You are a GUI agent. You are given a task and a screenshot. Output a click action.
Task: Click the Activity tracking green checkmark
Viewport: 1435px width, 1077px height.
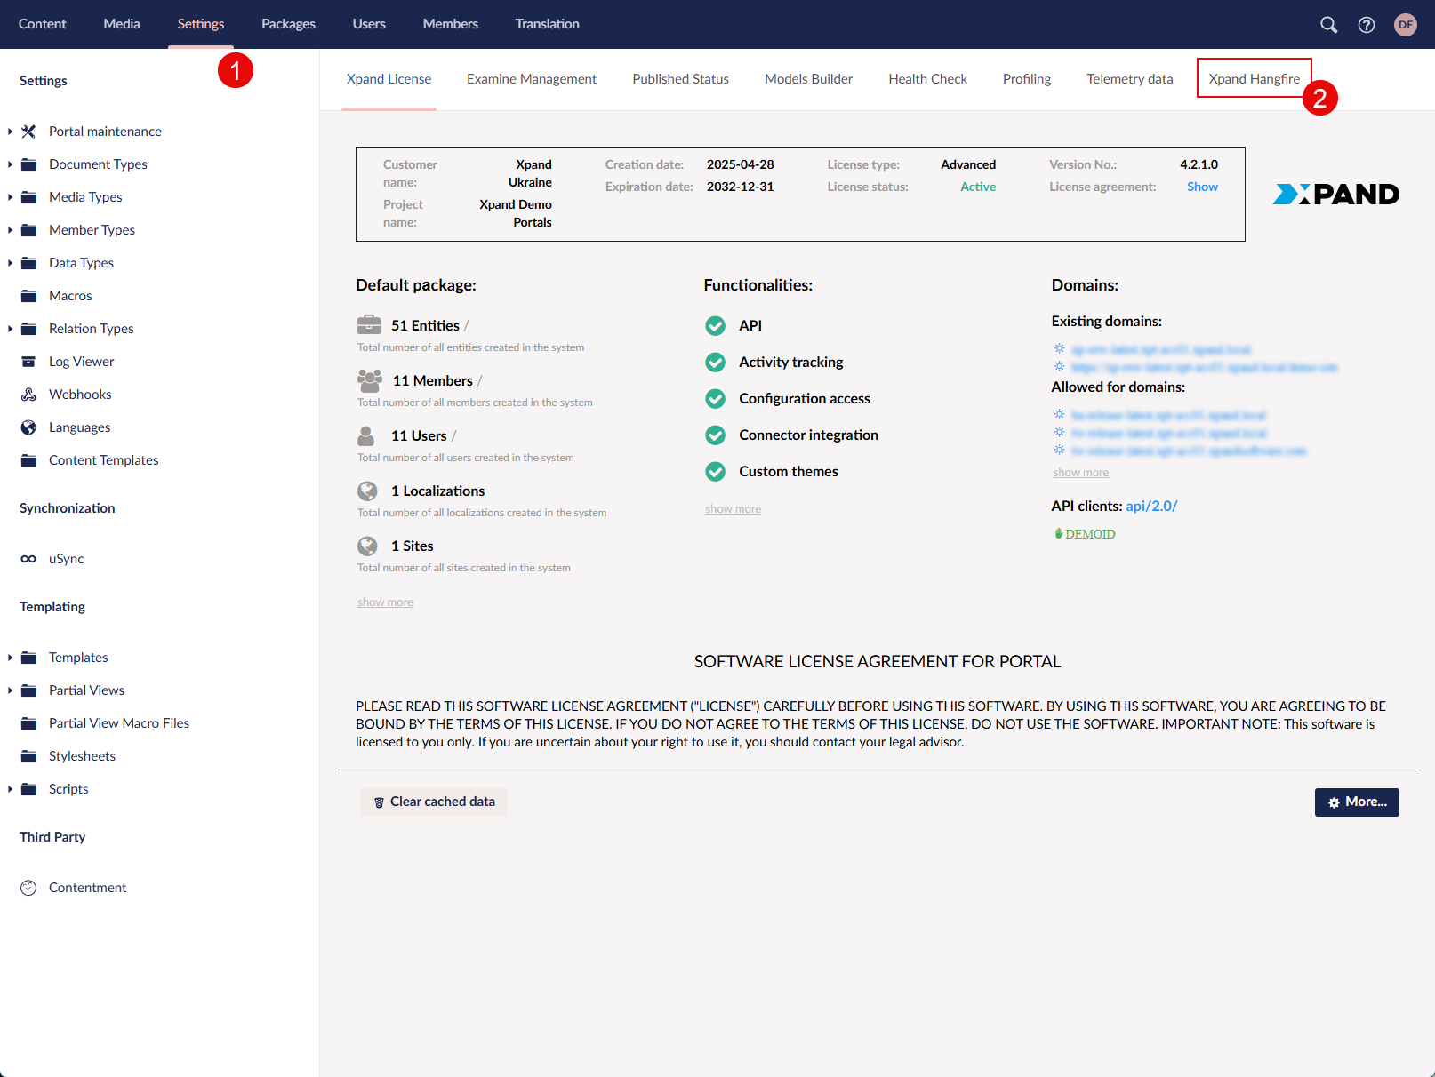716,363
